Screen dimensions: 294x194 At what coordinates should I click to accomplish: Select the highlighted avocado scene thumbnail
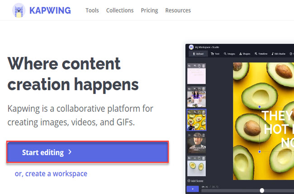(x=196, y=120)
